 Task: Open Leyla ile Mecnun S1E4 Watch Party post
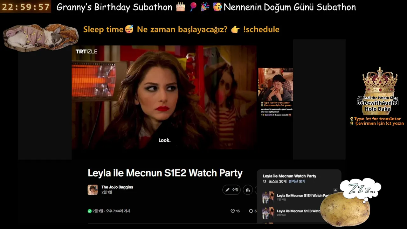tap(303, 196)
